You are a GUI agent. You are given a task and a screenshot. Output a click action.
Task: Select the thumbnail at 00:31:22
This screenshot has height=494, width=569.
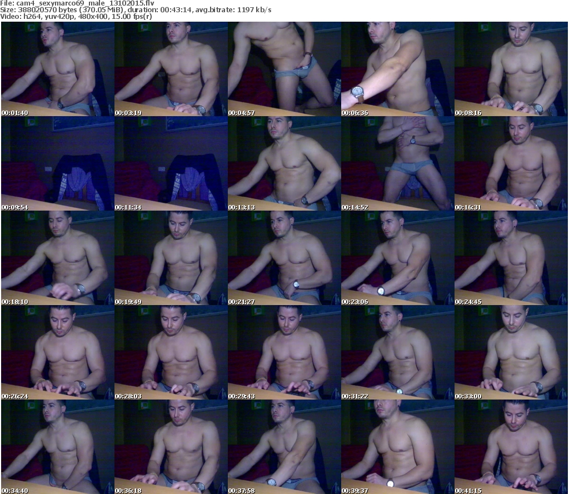[398, 352]
